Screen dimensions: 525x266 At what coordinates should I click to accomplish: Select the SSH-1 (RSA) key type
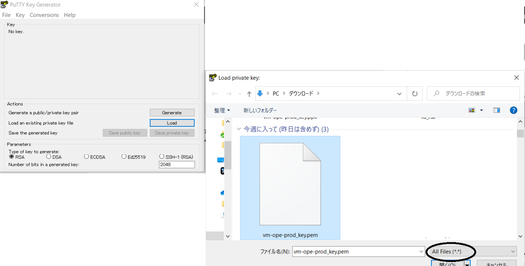coord(162,157)
